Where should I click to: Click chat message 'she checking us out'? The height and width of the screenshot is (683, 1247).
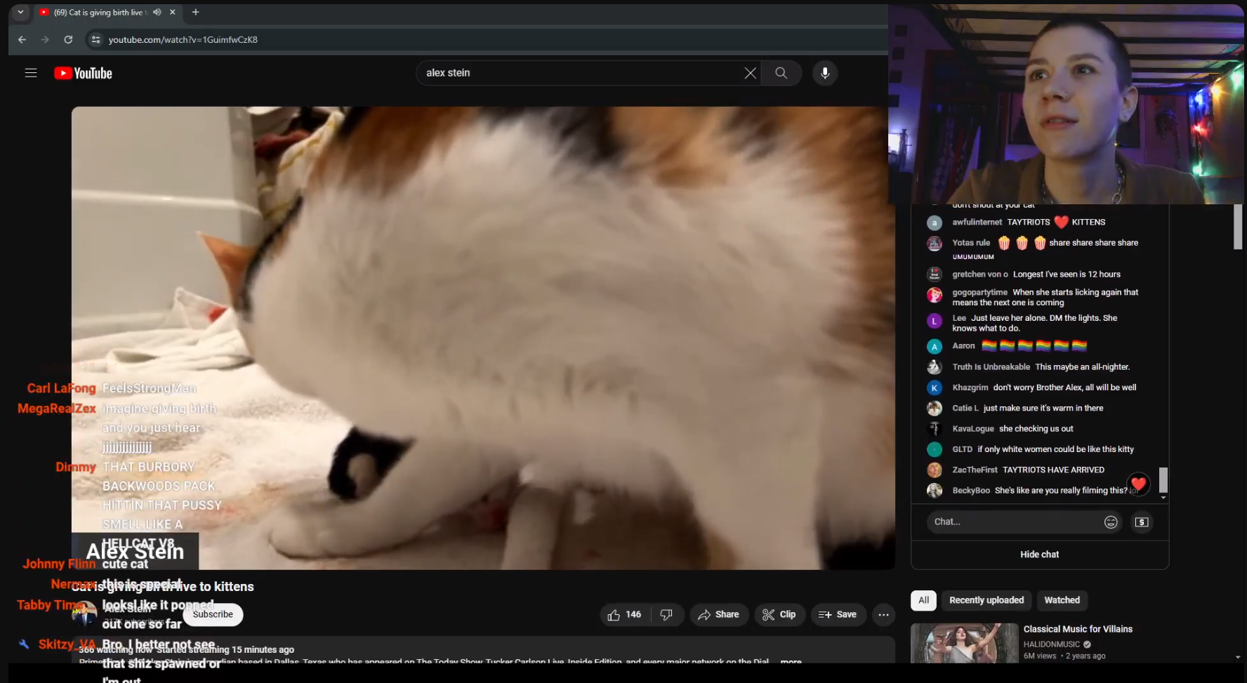tap(1036, 429)
